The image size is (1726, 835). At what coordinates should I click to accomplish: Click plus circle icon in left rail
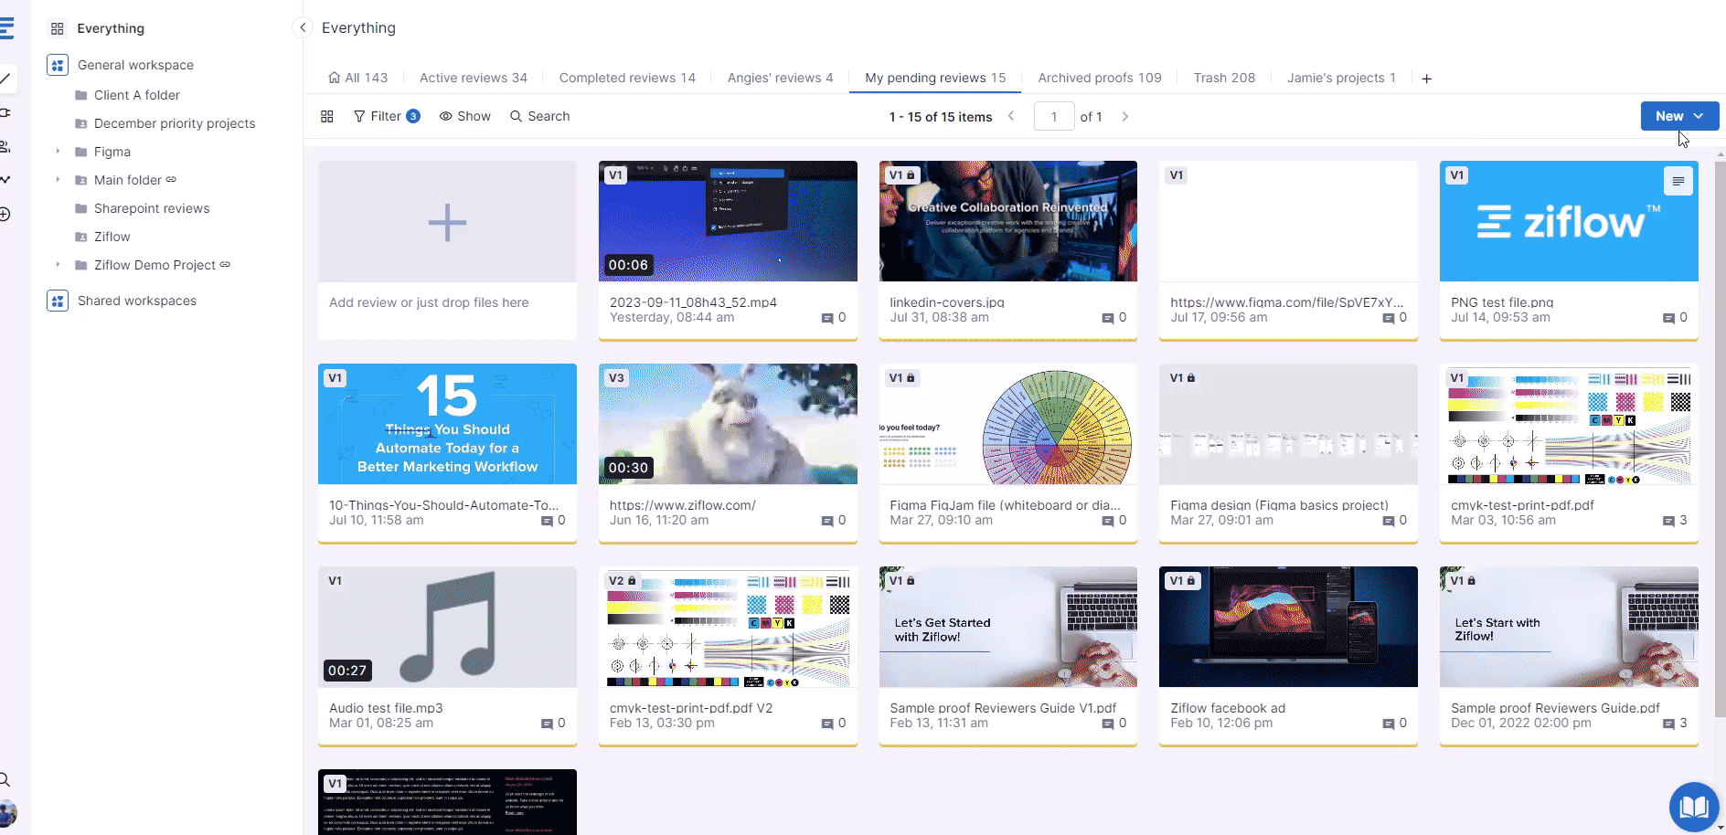pyautogui.click(x=5, y=214)
